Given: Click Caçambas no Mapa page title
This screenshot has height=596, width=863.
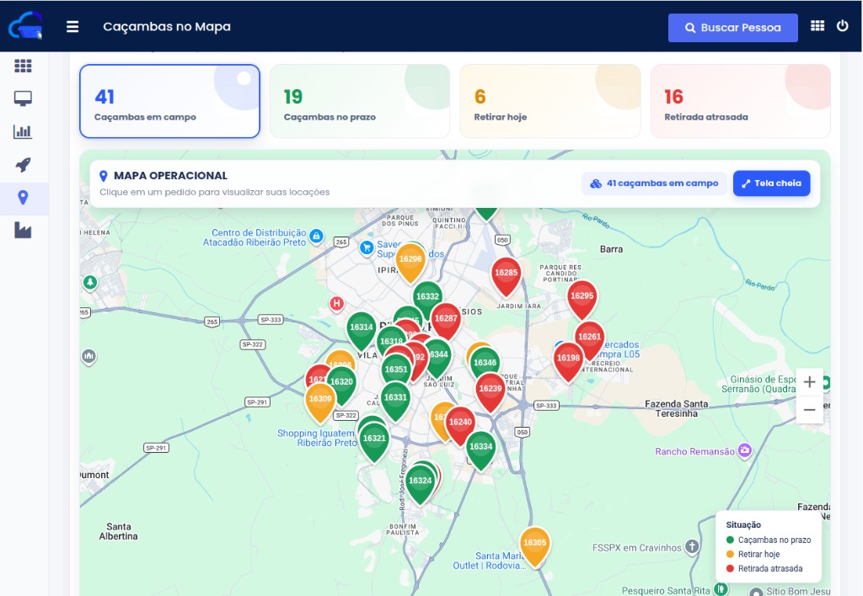Looking at the screenshot, I should point(167,26).
